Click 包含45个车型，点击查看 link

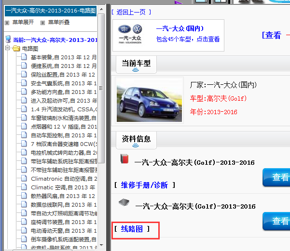pos(188,39)
